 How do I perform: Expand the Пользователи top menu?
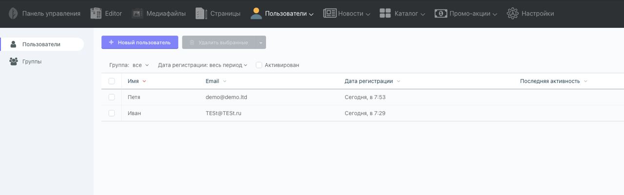pyautogui.click(x=289, y=14)
